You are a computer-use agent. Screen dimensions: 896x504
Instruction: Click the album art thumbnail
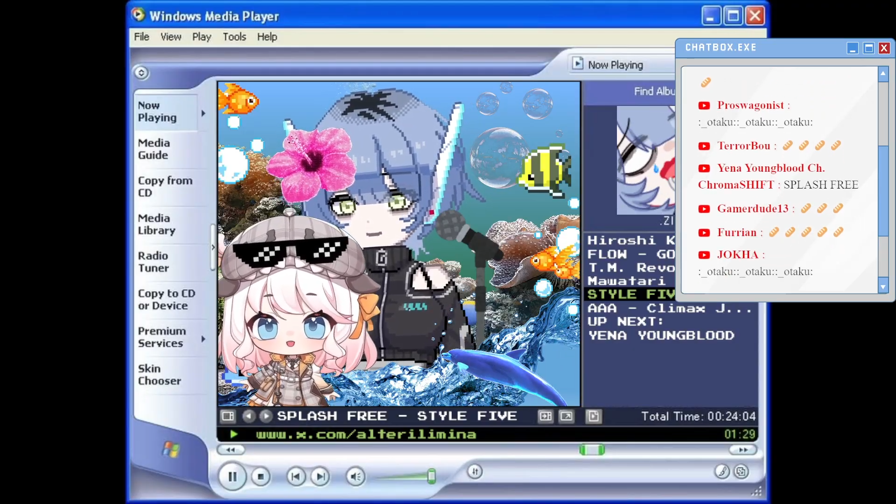646,160
